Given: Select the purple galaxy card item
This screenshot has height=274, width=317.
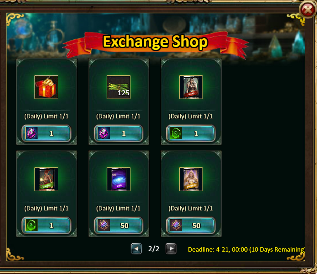Looking at the screenshot, I should 119,179.
